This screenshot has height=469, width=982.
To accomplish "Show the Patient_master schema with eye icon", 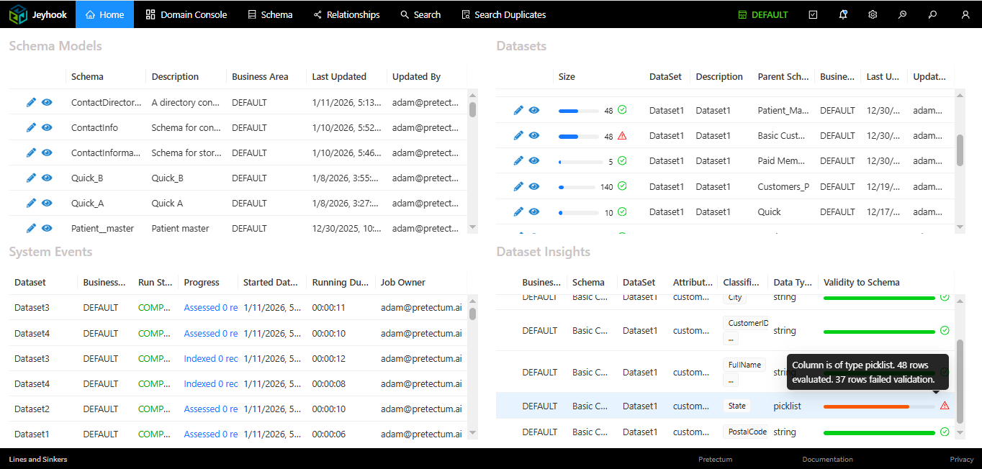I will pos(47,228).
